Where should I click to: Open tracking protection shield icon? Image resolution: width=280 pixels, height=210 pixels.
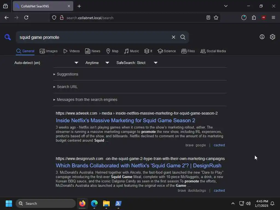coord(54,18)
